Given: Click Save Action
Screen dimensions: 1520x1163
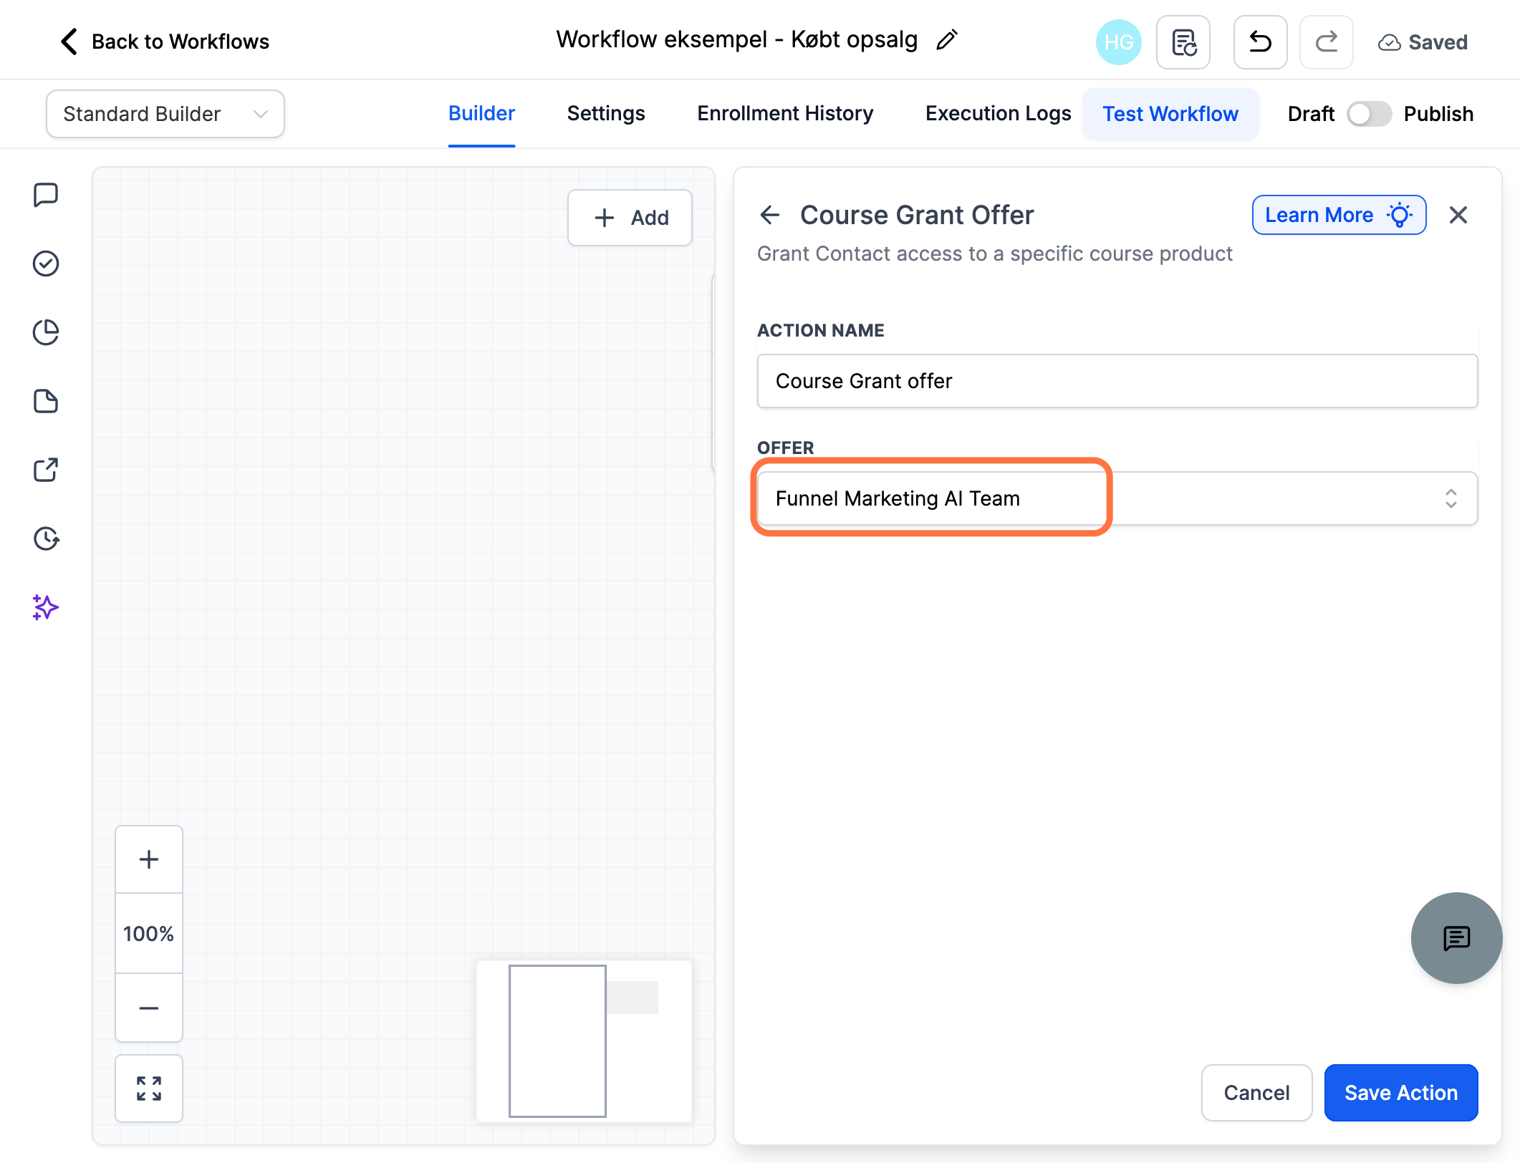Looking at the screenshot, I should tap(1401, 1093).
